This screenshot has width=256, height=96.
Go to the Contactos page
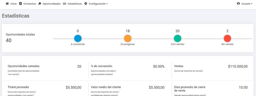coord(30,4)
